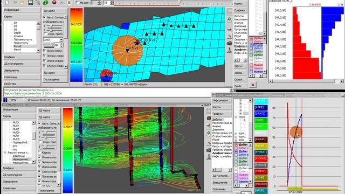Toggle 'Значки скваж' checkbox in the upper map panel

pyautogui.click(x=44, y=56)
